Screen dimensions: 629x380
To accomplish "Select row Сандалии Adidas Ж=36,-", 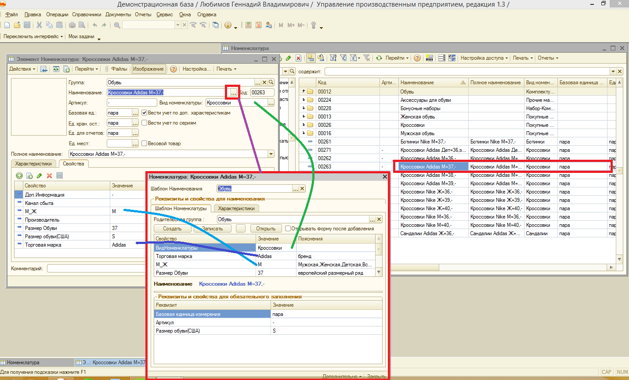I will [457, 233].
